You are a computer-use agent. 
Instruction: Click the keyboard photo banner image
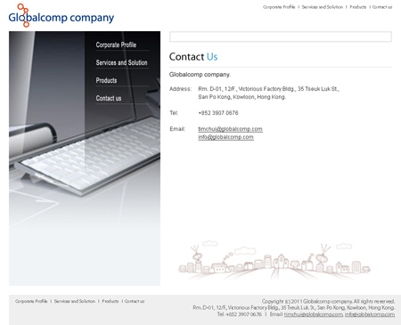85,158
